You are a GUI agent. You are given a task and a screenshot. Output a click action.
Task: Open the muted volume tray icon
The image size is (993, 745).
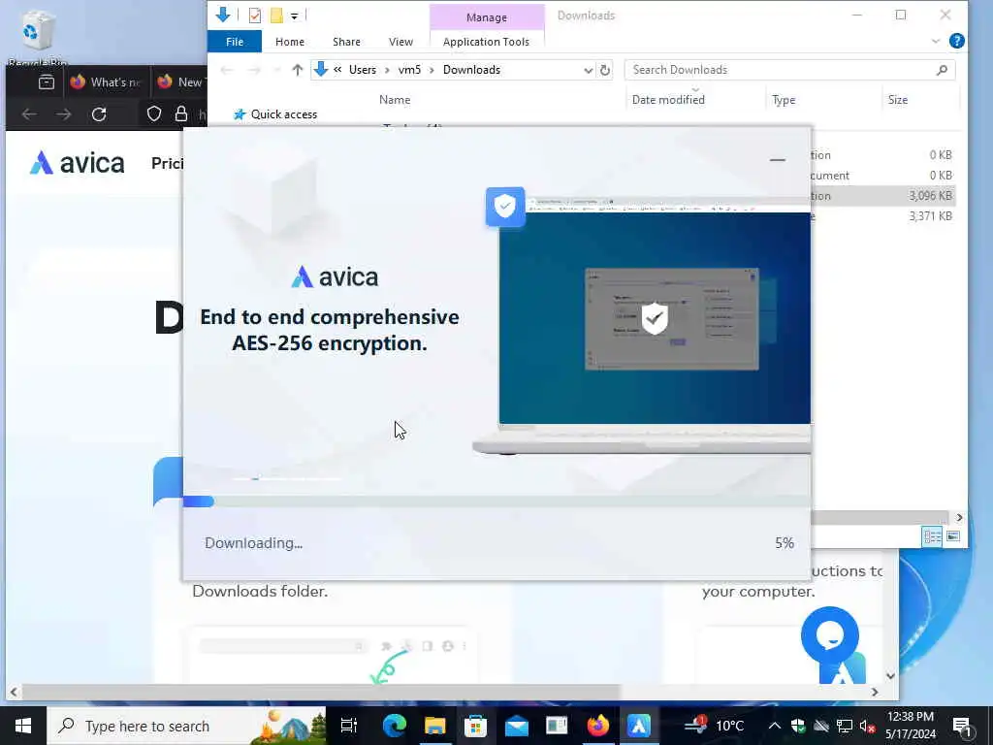867,726
